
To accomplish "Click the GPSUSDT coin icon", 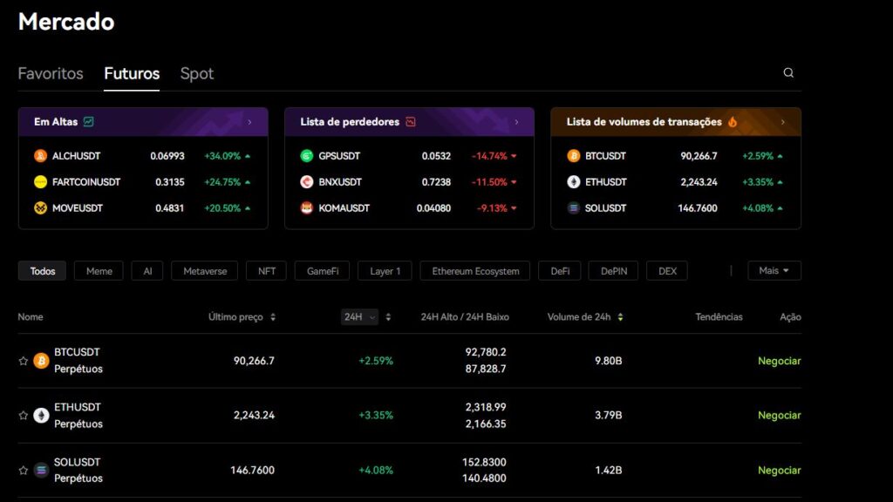I will (x=306, y=156).
